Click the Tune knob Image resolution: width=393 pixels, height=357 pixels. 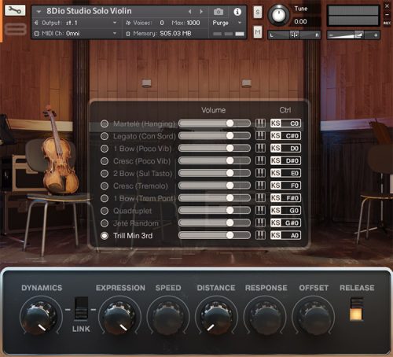pyautogui.click(x=278, y=15)
